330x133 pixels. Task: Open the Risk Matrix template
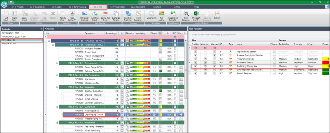161,15
